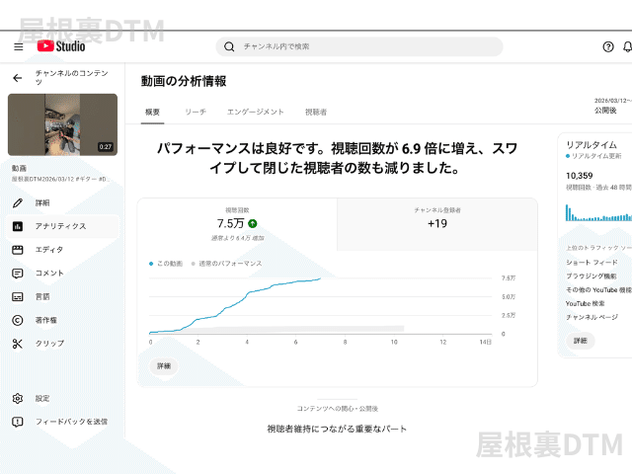Select the チャンネル登録者 +19 metric card
Screen dimensions: 632x474
click(437, 224)
